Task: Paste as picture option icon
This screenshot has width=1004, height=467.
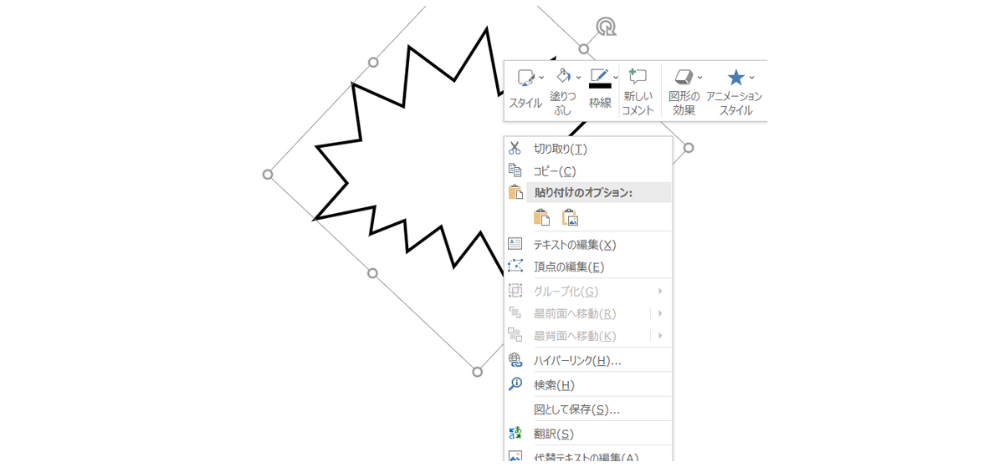Action: click(x=571, y=217)
